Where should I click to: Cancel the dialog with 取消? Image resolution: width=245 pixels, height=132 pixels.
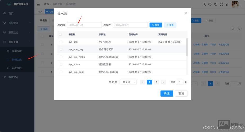point(181,93)
